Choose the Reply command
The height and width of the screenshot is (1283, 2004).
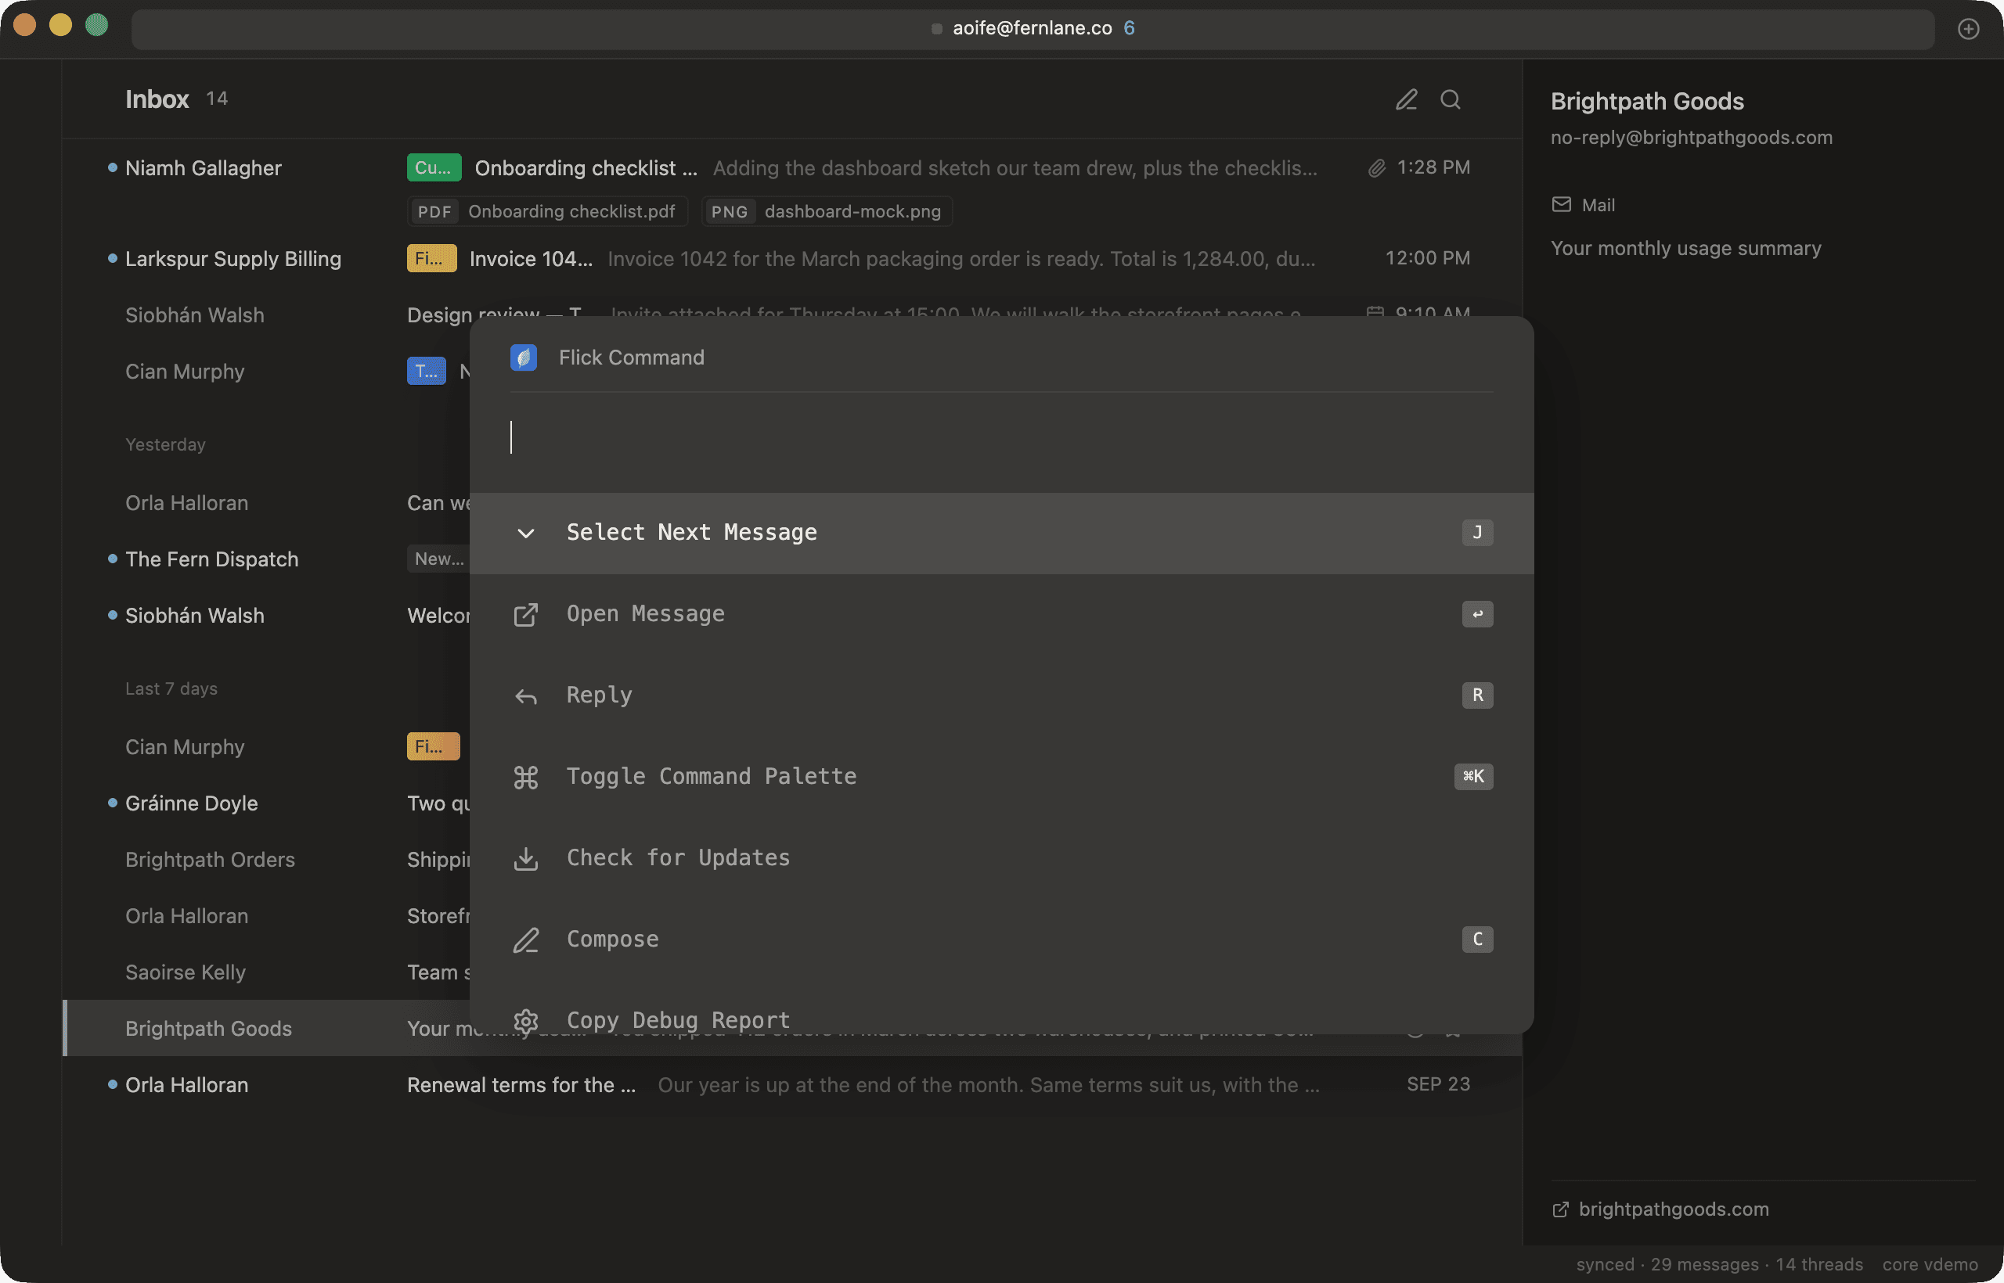click(x=1001, y=696)
